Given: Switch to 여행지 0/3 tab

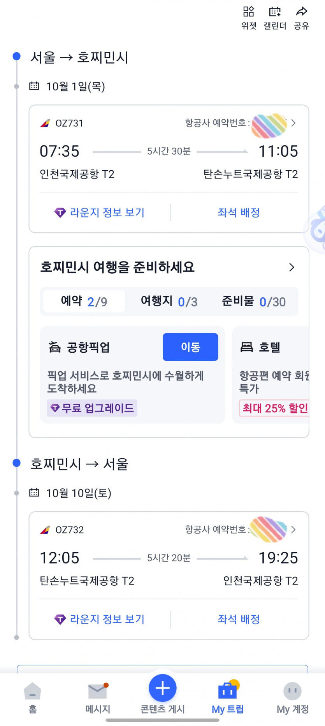Looking at the screenshot, I should point(169,301).
